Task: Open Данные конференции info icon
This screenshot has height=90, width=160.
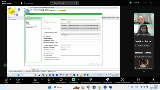Action: point(122,79)
